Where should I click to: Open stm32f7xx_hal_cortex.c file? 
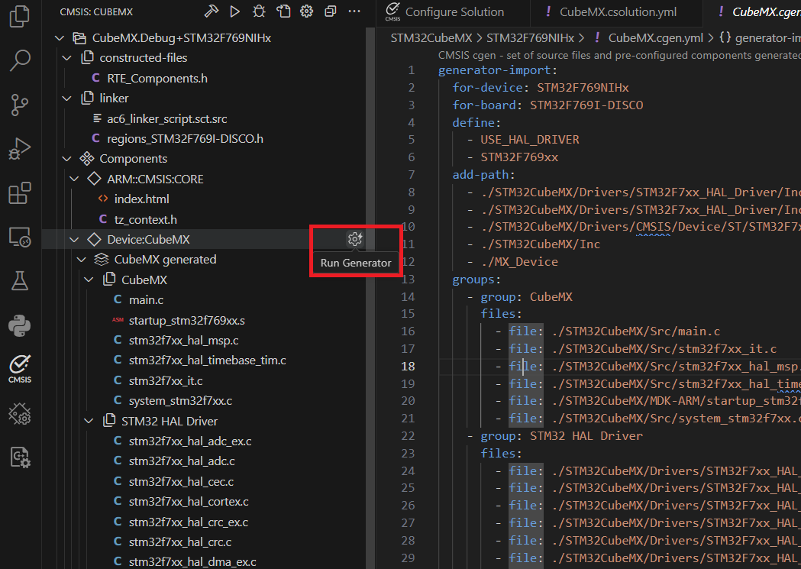[x=189, y=502]
